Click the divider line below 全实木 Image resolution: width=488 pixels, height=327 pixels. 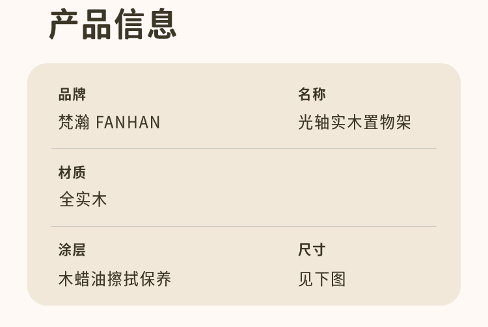click(244, 226)
